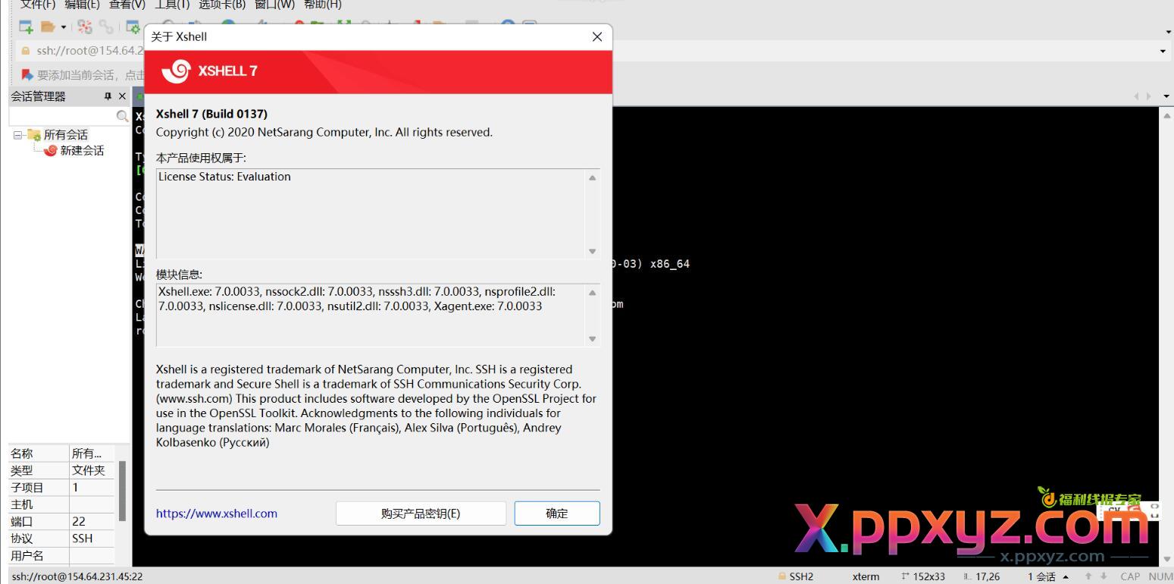Click the terminal scrollbar down arrow
The image size is (1174, 584).
[x=1166, y=560]
